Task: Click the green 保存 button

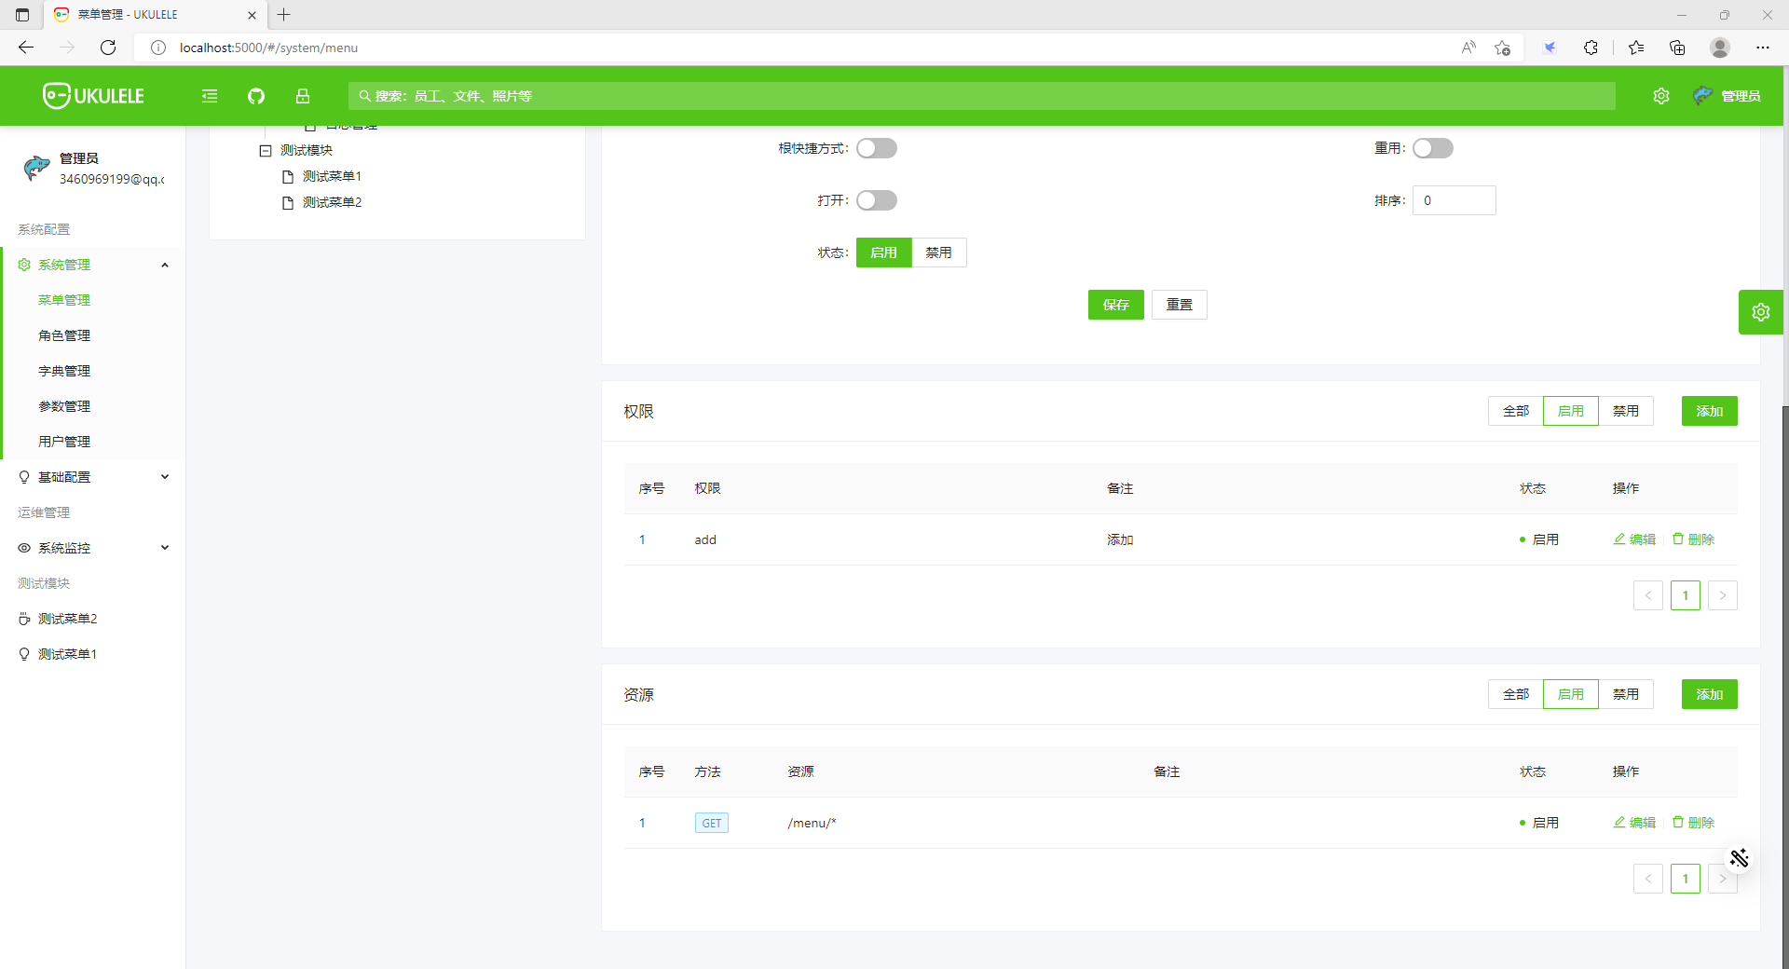Action: (x=1115, y=305)
